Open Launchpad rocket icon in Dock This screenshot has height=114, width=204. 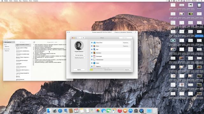tap(55, 111)
